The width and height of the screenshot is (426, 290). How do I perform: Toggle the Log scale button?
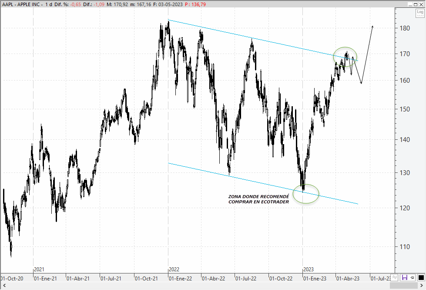(x=420, y=13)
